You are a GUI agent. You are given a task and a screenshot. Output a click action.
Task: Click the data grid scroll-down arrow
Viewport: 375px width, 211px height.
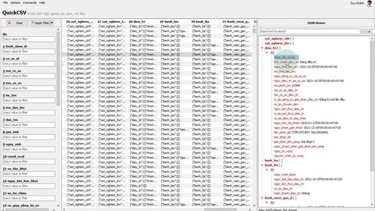pos(254,205)
